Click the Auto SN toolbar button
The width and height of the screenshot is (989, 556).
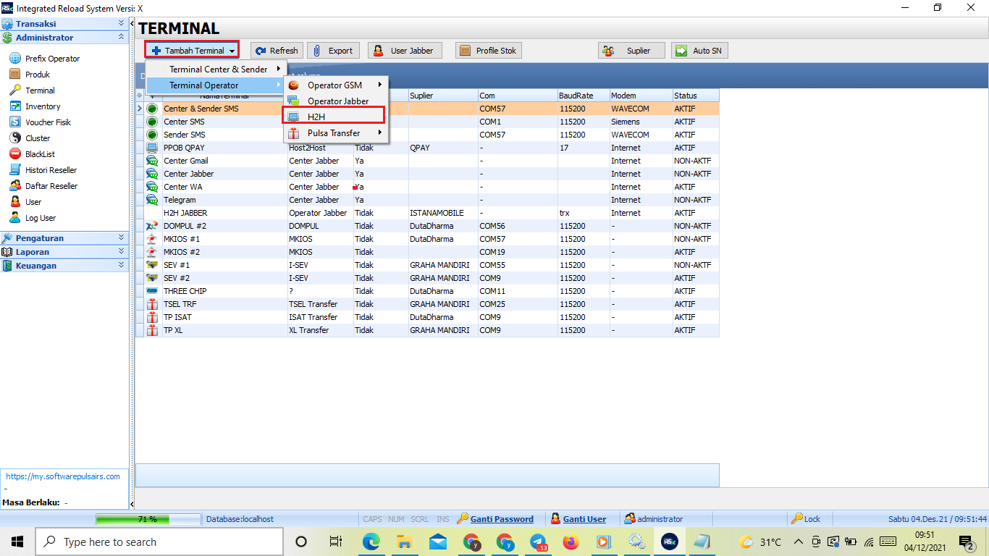[x=699, y=51]
